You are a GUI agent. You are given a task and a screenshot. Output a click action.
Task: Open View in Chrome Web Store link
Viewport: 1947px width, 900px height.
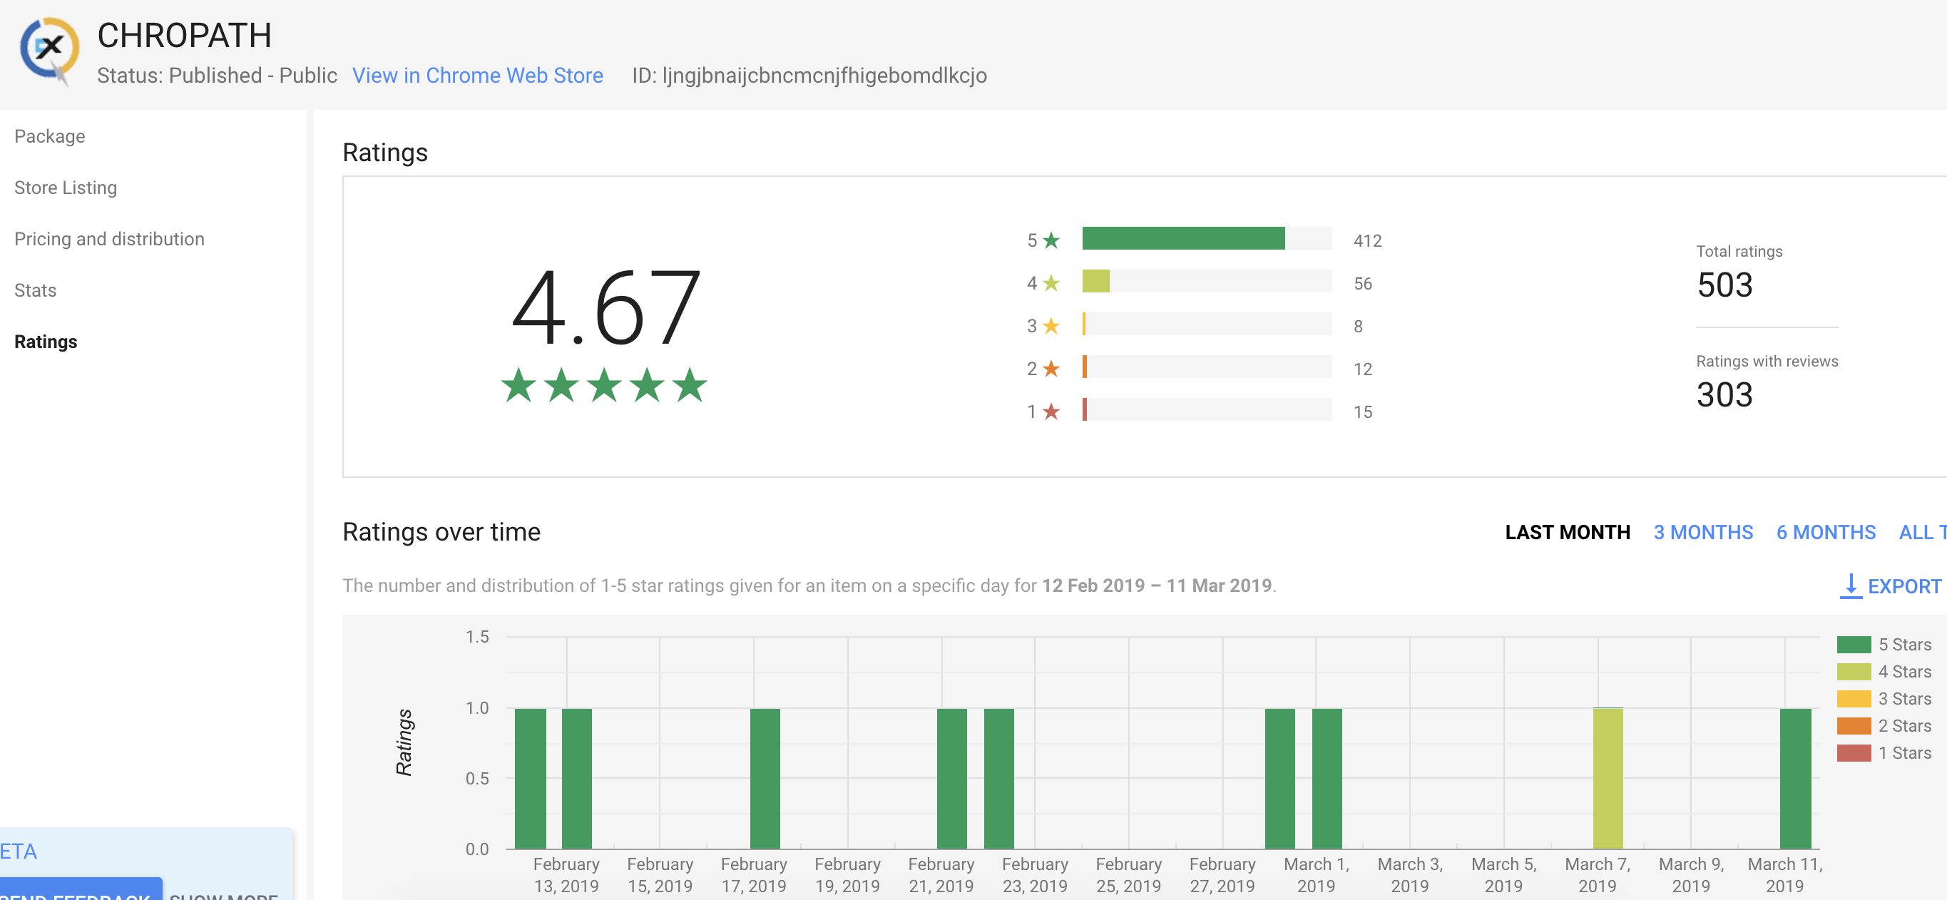click(477, 76)
